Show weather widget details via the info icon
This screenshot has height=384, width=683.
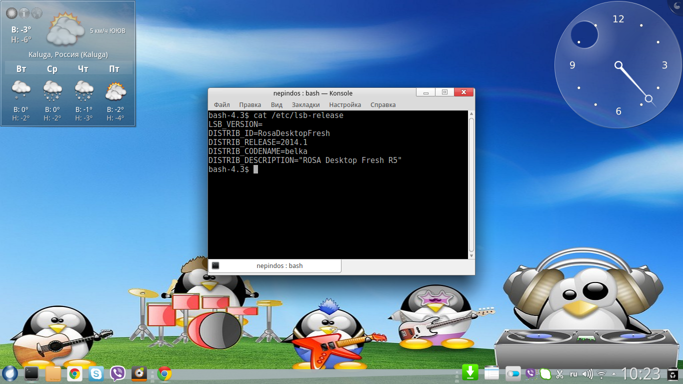point(24,13)
